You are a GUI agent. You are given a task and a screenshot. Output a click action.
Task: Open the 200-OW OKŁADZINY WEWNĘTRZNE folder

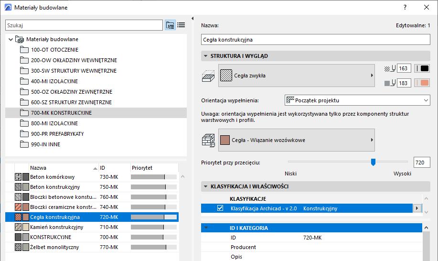(x=74, y=60)
